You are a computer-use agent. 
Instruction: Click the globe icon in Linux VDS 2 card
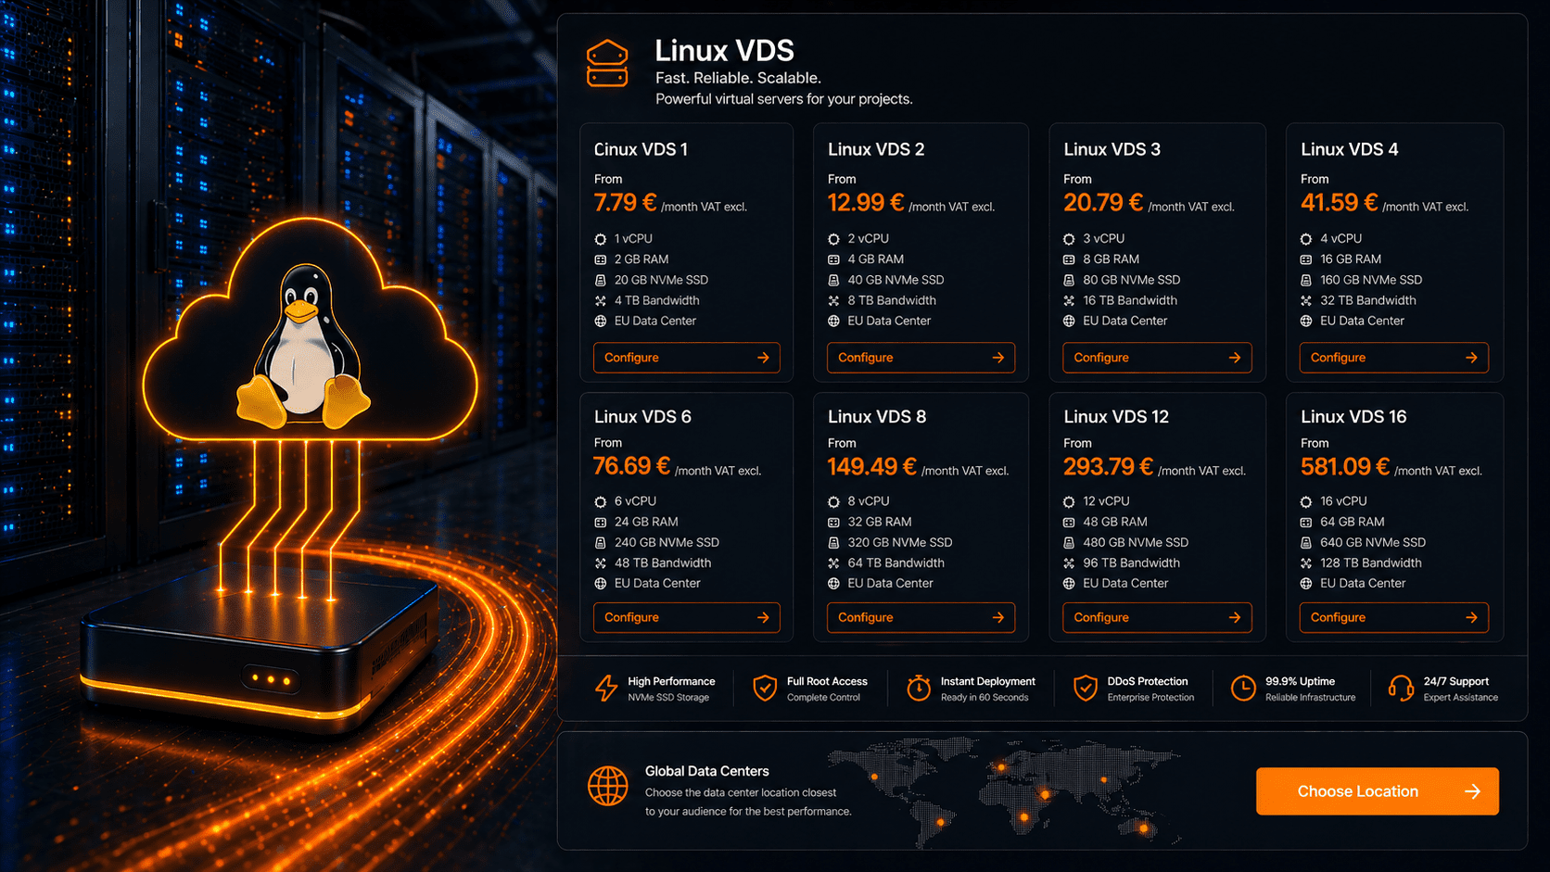[833, 321]
